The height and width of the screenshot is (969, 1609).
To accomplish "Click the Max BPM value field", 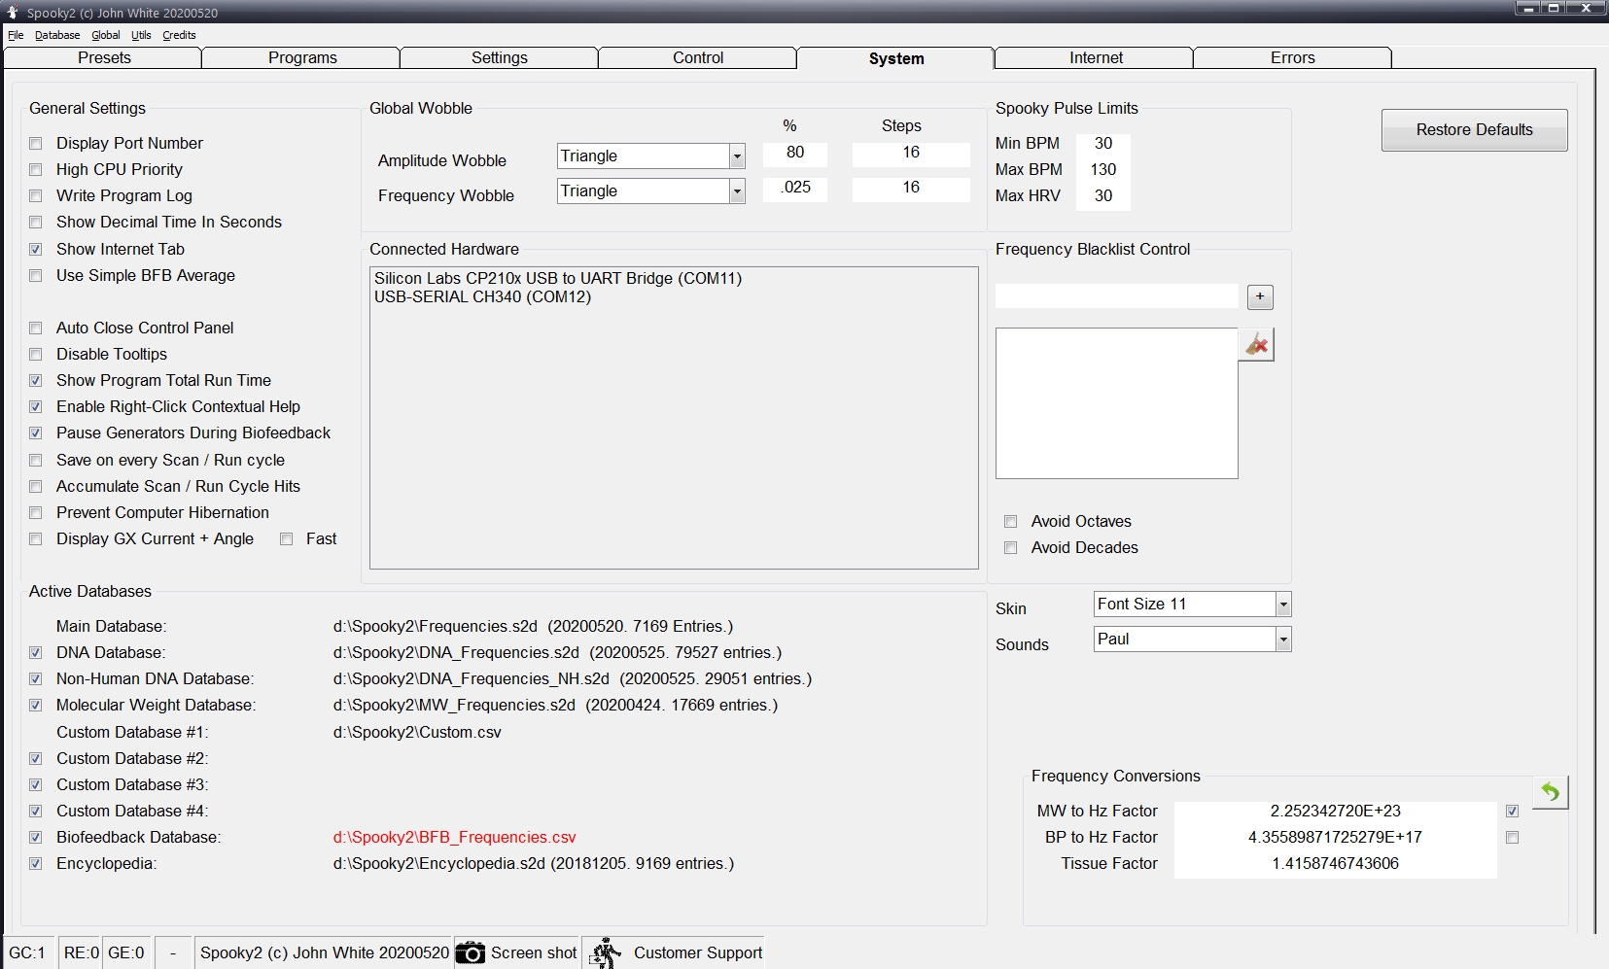I will [1103, 170].
